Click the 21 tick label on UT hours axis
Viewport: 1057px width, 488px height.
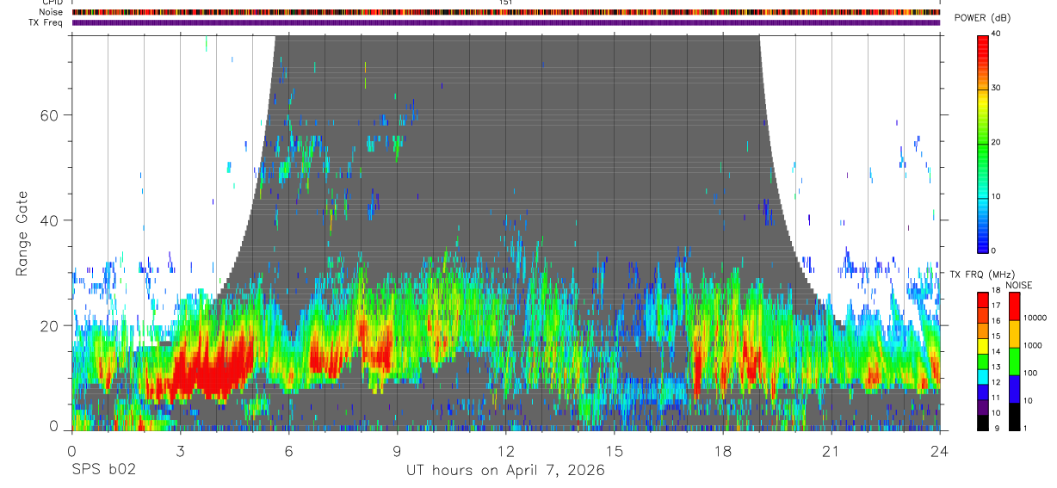click(831, 451)
